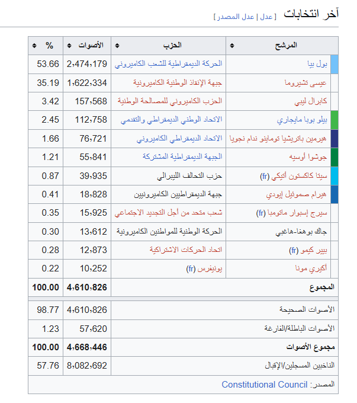The width and height of the screenshot is (357, 403).
Task: Open party link شعب متحد من أجل التجديد الاجتماعي
Action: (168, 213)
